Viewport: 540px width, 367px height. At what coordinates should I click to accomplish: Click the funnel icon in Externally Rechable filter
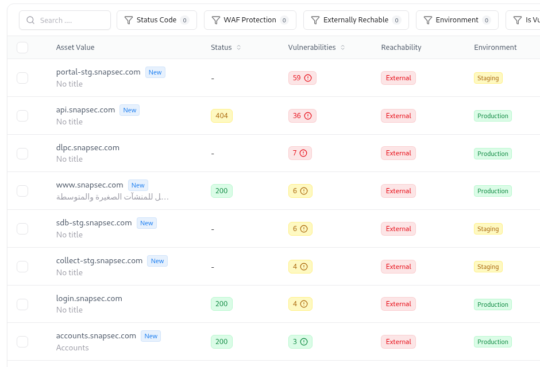pyautogui.click(x=315, y=20)
